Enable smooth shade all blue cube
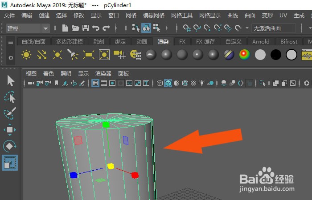Image resolution: width=312 pixels, height=200 pixels. pos(168,83)
